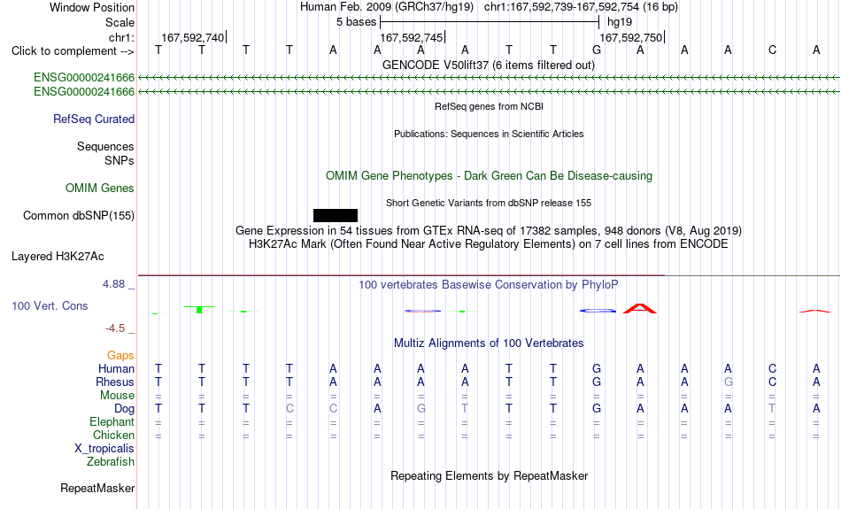Click the H3K27Ac Mark ENCODE title
841x509 pixels.
pyautogui.click(x=489, y=244)
